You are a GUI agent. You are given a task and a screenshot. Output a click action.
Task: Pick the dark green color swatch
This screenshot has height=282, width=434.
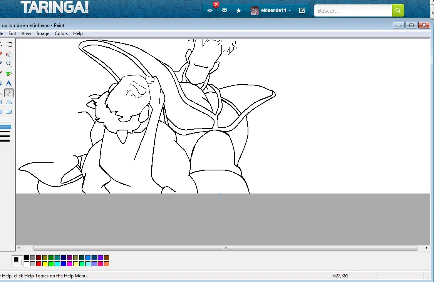pyautogui.click(x=51, y=258)
